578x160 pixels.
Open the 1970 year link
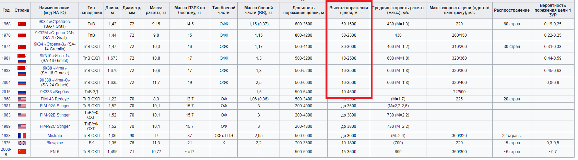pyautogui.click(x=6, y=35)
